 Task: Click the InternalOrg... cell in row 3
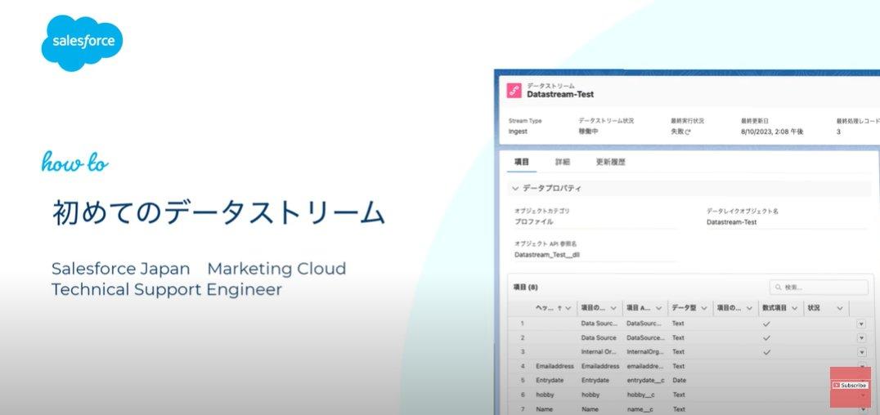645,352
